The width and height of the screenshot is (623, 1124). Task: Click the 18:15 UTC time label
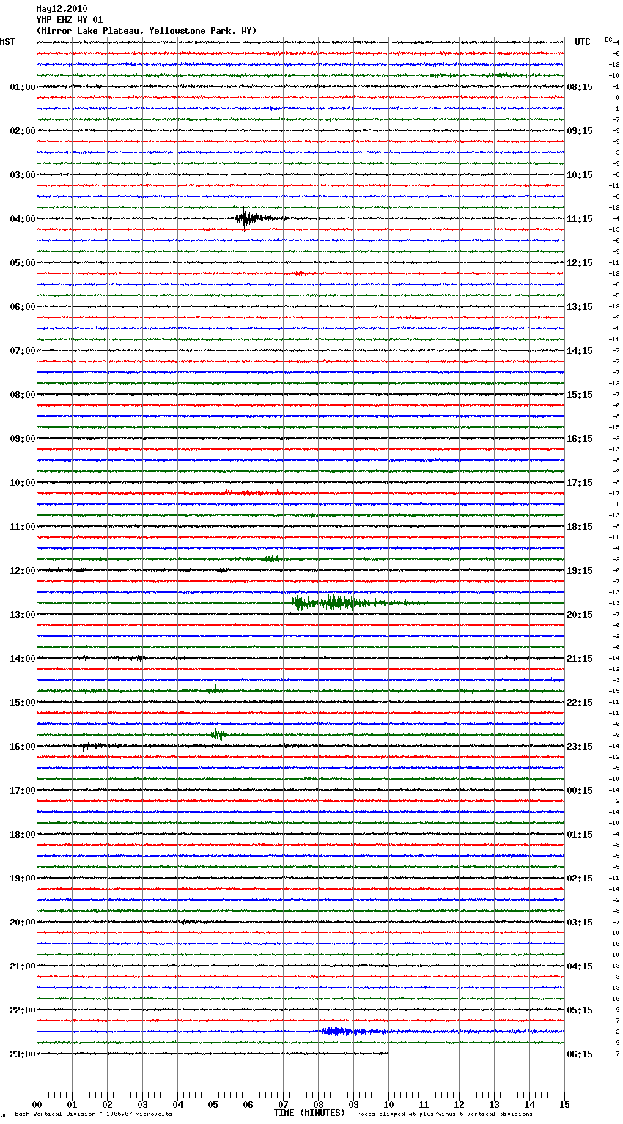click(x=580, y=527)
